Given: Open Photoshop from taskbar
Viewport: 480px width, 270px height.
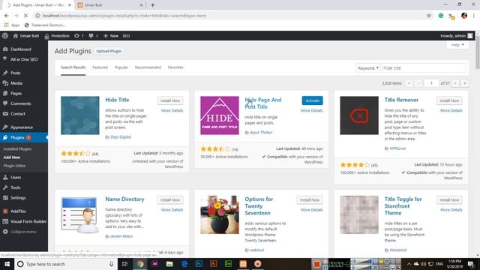Looking at the screenshot, I should [x=199, y=264].
